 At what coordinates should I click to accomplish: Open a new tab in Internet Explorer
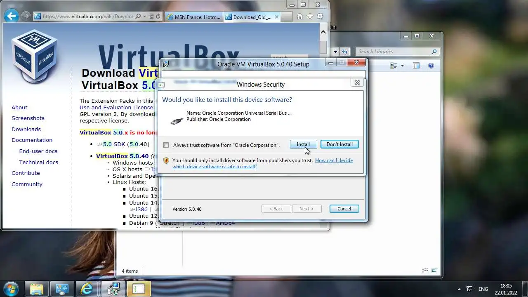(x=287, y=17)
